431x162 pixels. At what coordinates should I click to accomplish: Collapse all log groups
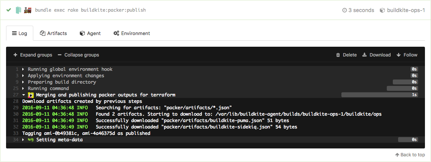click(78, 55)
